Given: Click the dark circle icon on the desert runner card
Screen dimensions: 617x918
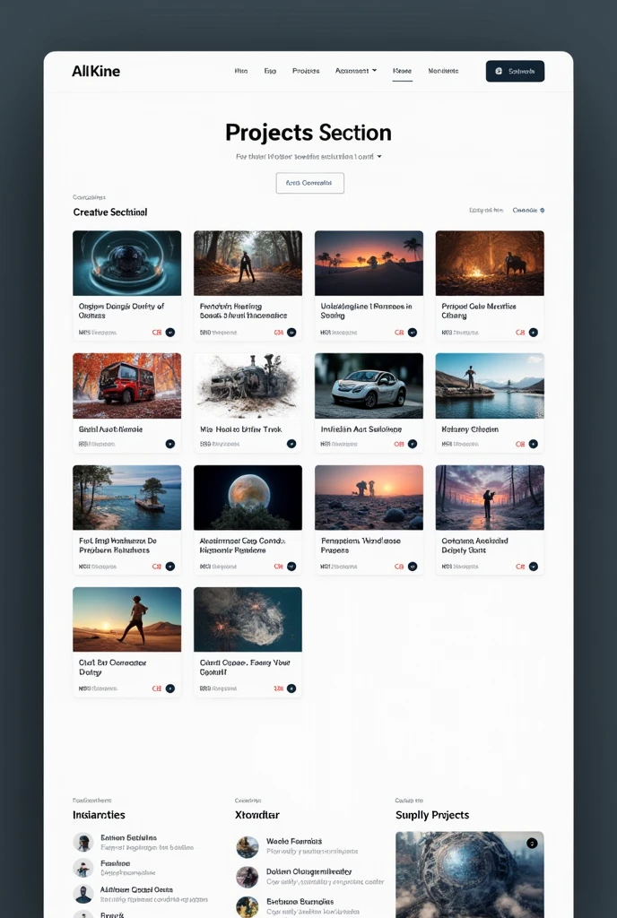Looking at the screenshot, I should coord(170,688).
